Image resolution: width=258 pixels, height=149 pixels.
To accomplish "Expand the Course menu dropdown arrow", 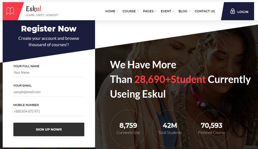I will pyautogui.click(x=138, y=11).
